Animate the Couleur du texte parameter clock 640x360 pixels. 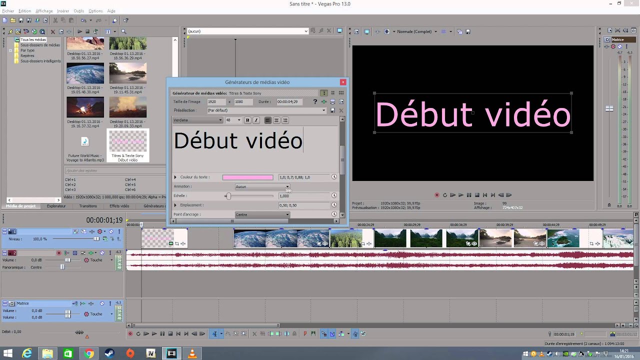[x=334, y=177]
